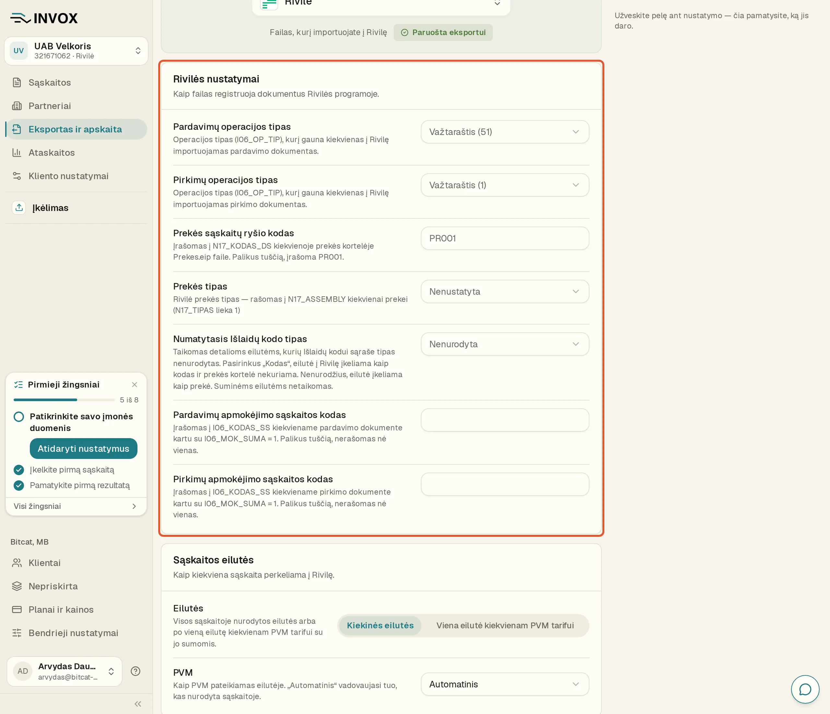
Task: Collapse the sidebar with double chevron
Action: click(138, 704)
